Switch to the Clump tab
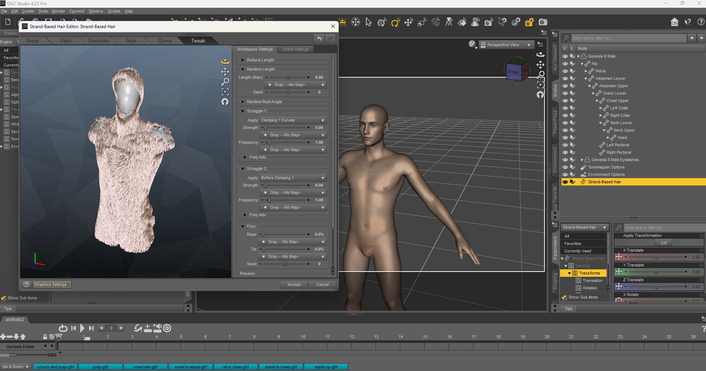 pyautogui.click(x=164, y=41)
